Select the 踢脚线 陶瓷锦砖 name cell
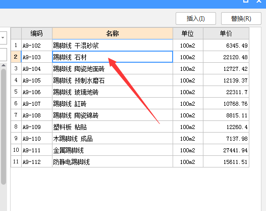This screenshot has width=266, height=211. tap(113, 115)
